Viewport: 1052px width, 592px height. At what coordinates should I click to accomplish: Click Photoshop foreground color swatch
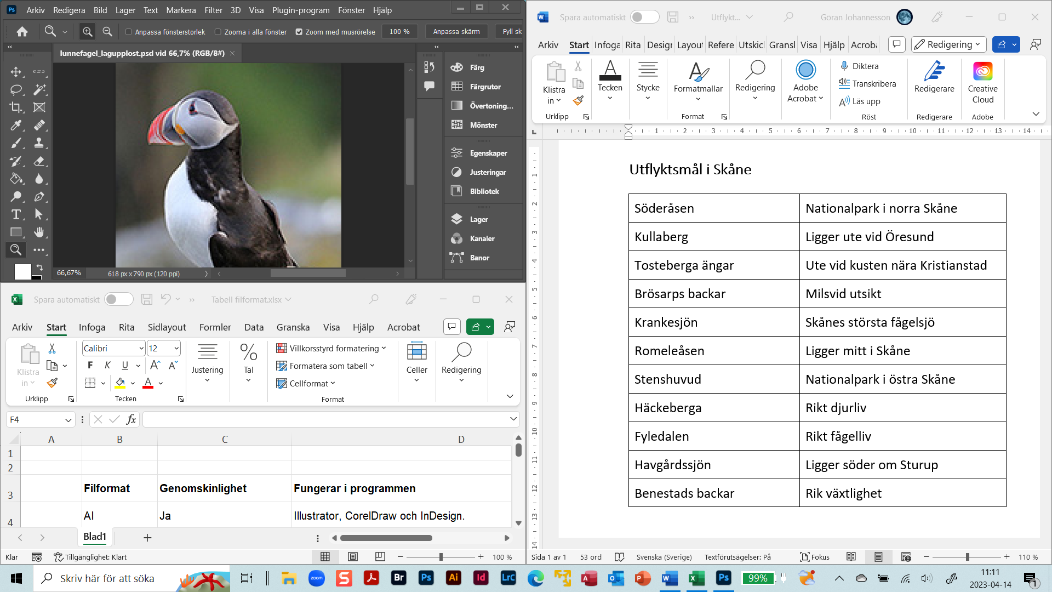coord(22,272)
